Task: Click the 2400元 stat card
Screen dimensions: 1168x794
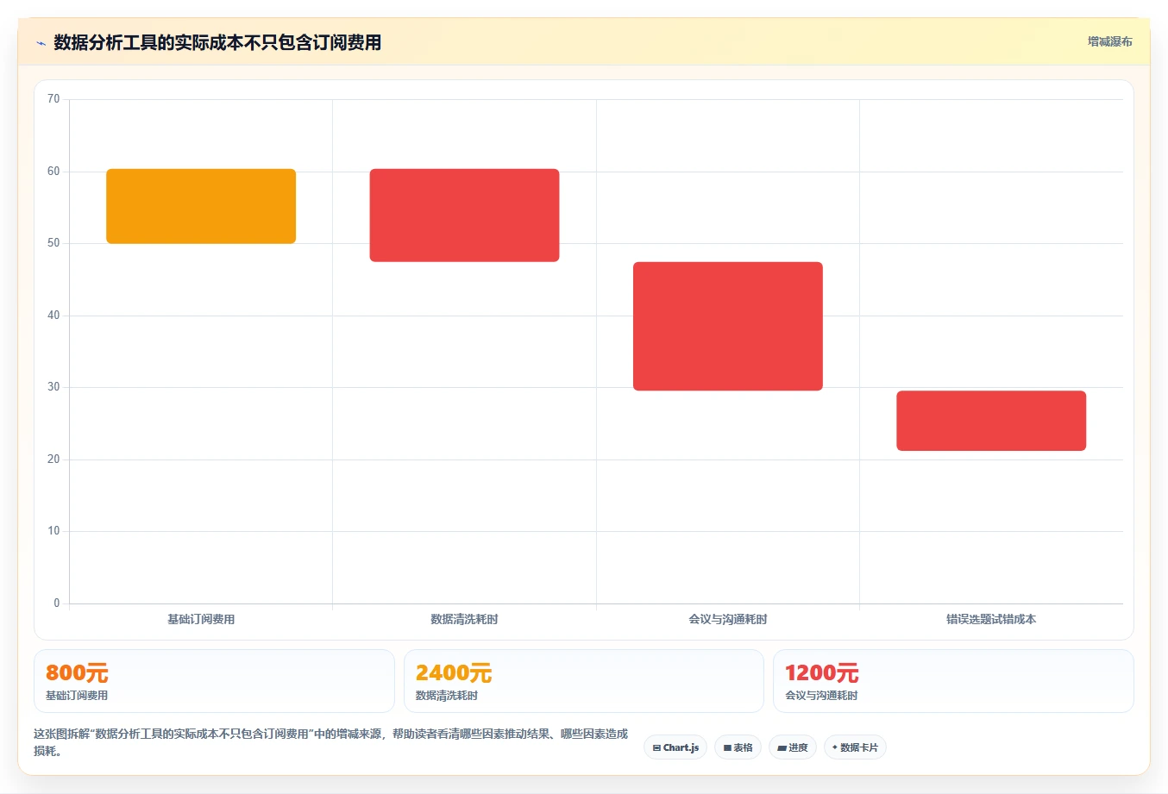Action: (x=584, y=681)
